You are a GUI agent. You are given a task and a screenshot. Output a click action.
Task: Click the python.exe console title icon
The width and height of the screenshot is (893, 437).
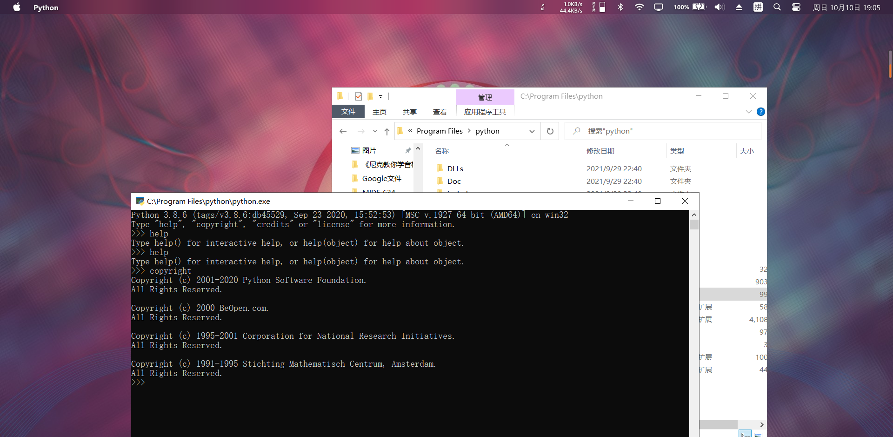pos(140,201)
